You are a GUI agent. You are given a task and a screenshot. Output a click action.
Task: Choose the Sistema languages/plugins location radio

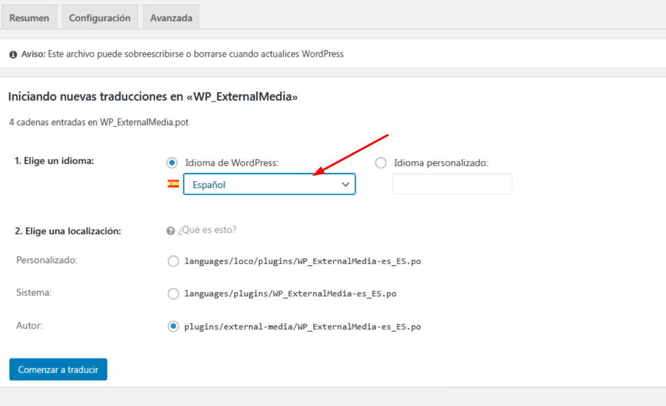[173, 294]
